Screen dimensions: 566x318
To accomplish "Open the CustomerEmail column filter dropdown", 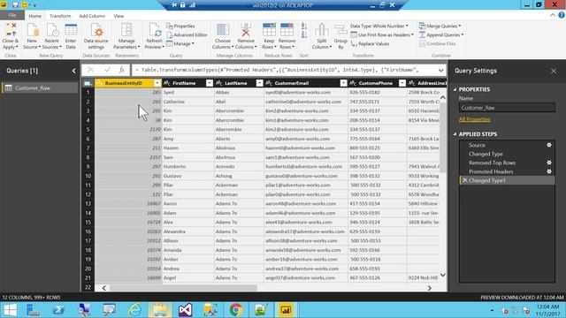I will 343,83.
